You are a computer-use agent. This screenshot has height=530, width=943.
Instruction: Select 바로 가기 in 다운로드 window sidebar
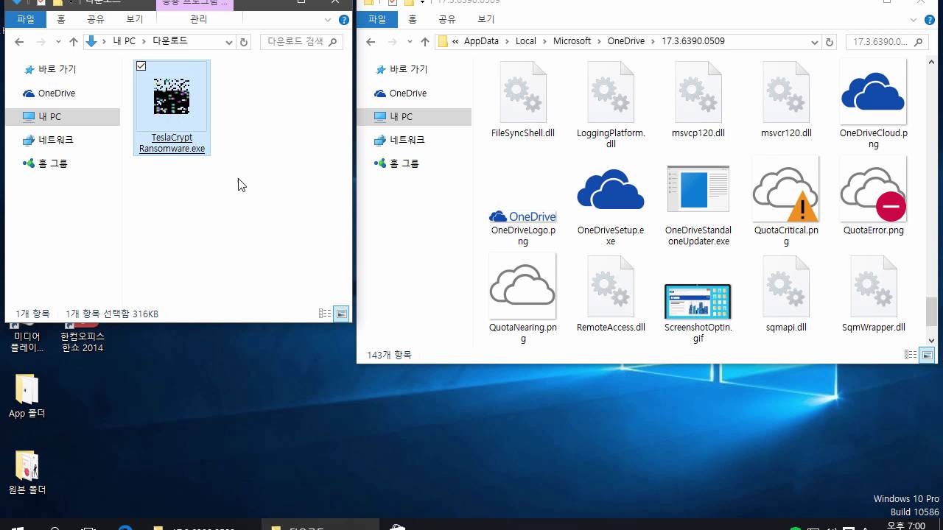[57, 69]
